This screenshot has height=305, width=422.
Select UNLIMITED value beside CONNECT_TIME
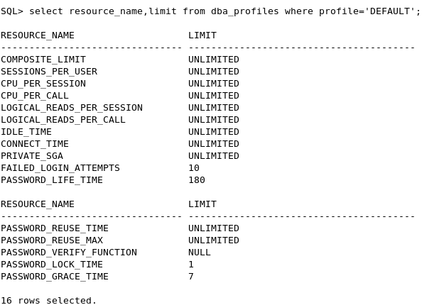pos(213,144)
